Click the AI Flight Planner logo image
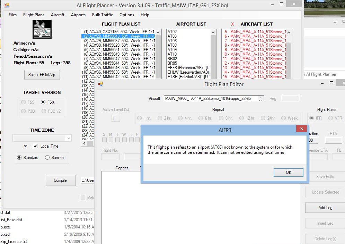Viewport: 345px width, 244px height. pos(42,29)
